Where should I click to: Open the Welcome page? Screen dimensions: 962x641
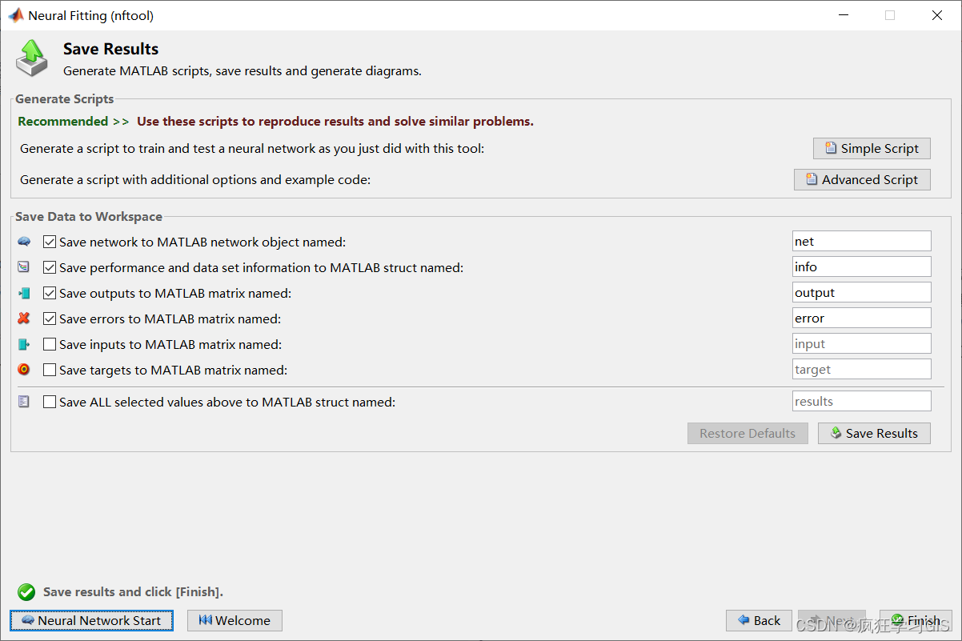coord(234,620)
